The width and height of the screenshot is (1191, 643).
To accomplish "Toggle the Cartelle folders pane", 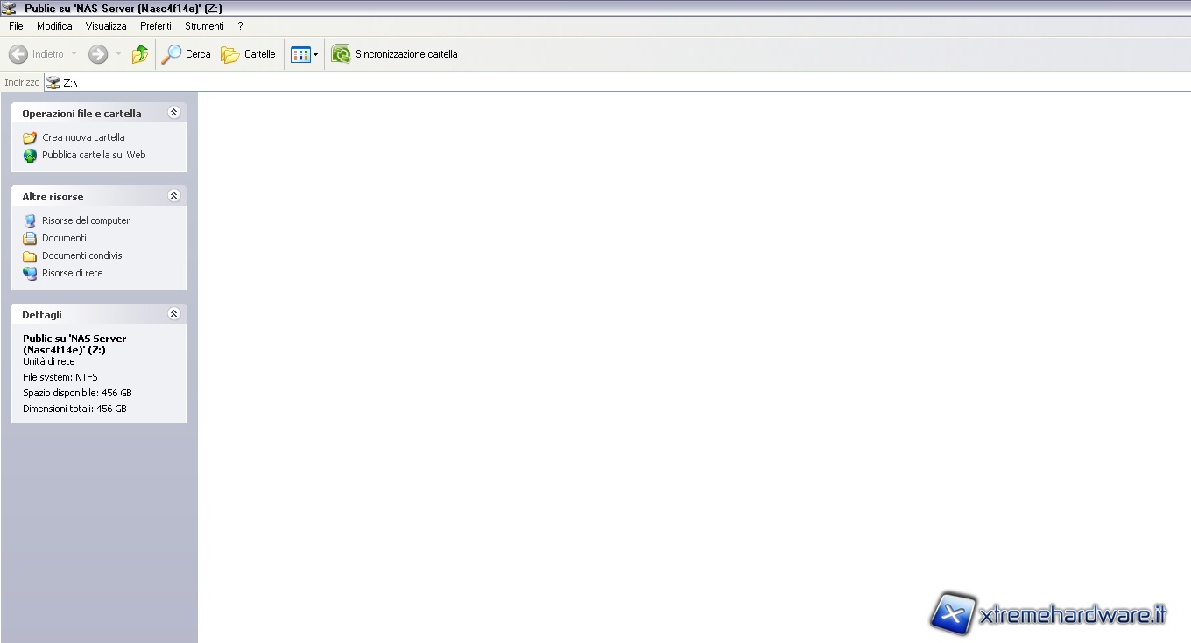I will click(248, 54).
